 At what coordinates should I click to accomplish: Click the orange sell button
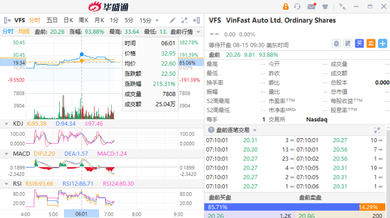[x=371, y=44]
